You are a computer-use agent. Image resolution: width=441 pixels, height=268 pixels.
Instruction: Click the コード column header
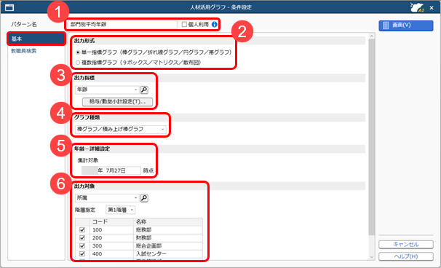[111, 222]
